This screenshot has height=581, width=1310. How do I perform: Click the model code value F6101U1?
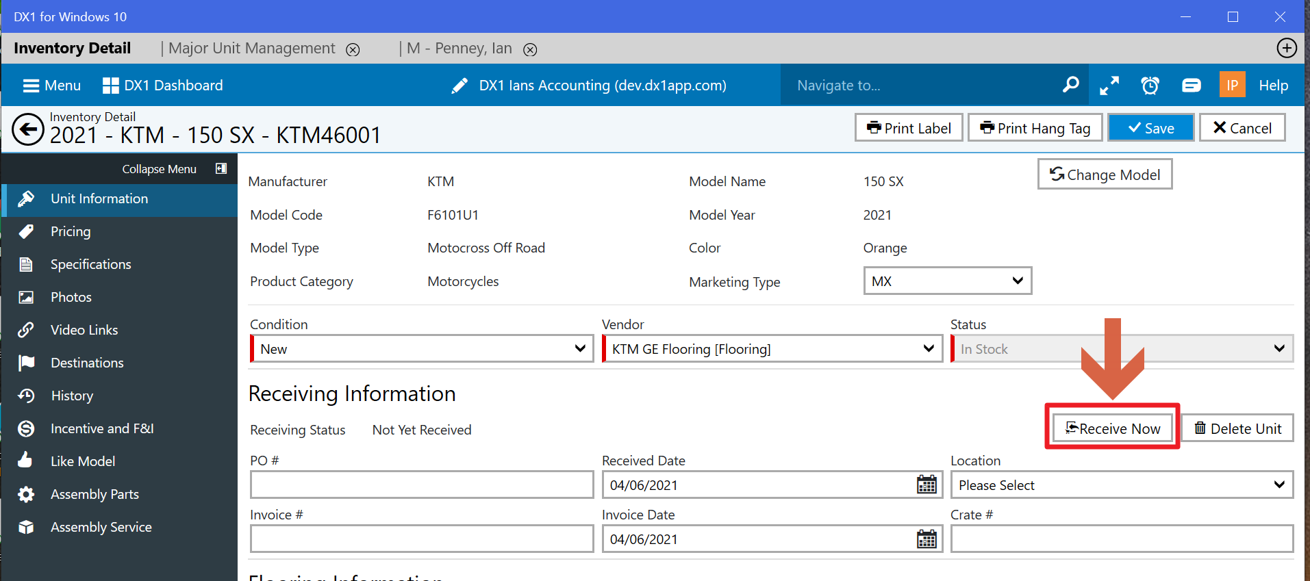point(453,215)
